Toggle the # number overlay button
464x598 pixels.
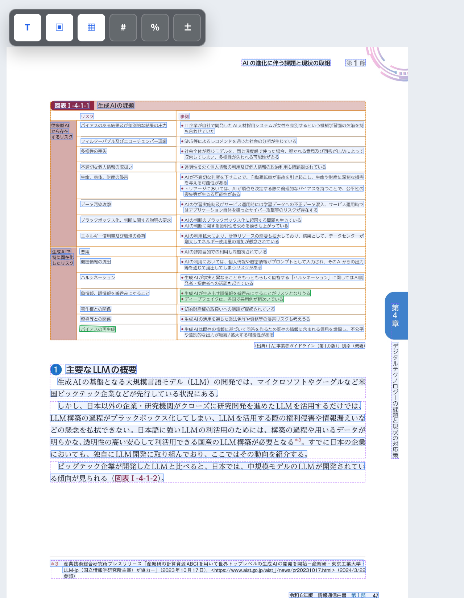click(123, 28)
